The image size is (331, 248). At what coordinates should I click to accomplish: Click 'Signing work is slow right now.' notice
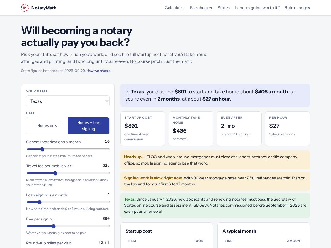(x=215, y=181)
